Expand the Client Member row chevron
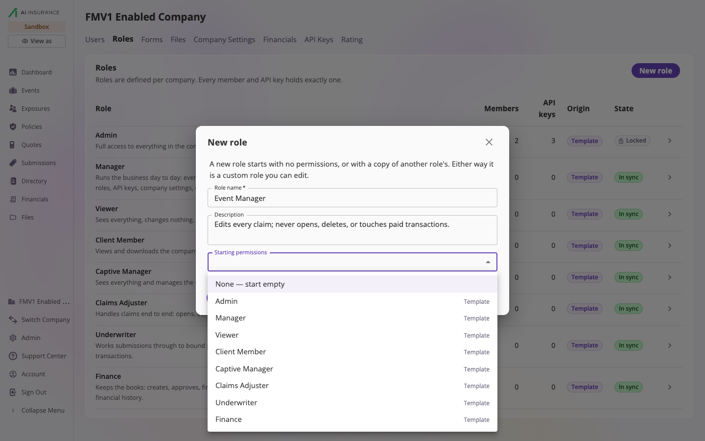The image size is (705, 441). coord(670,245)
